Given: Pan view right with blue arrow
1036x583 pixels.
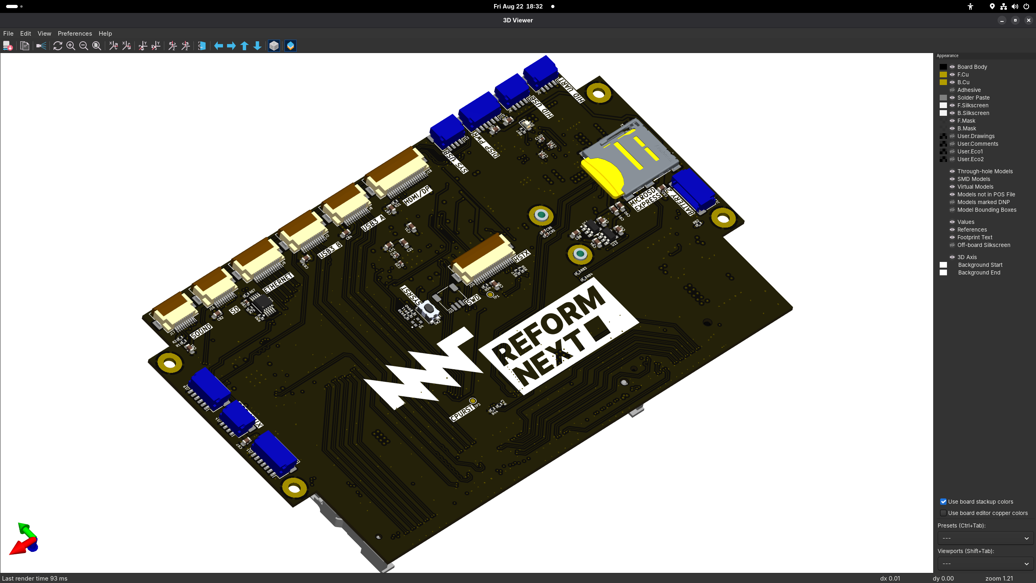Looking at the screenshot, I should pyautogui.click(x=231, y=46).
